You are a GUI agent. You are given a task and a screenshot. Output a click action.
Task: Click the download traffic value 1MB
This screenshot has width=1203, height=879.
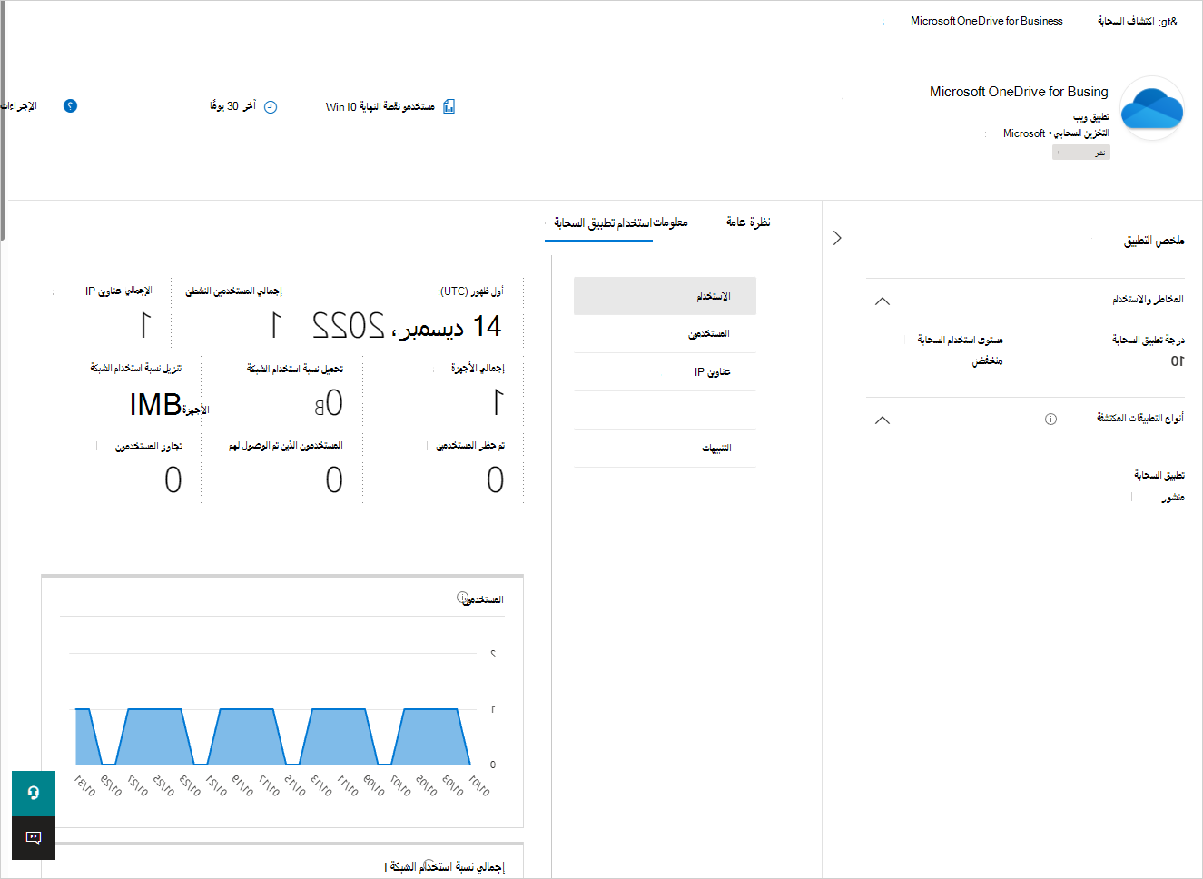(x=156, y=405)
